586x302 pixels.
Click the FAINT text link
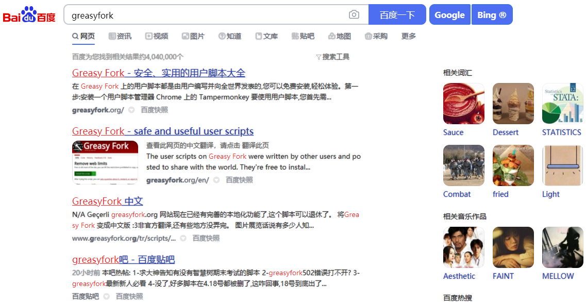coord(504,276)
